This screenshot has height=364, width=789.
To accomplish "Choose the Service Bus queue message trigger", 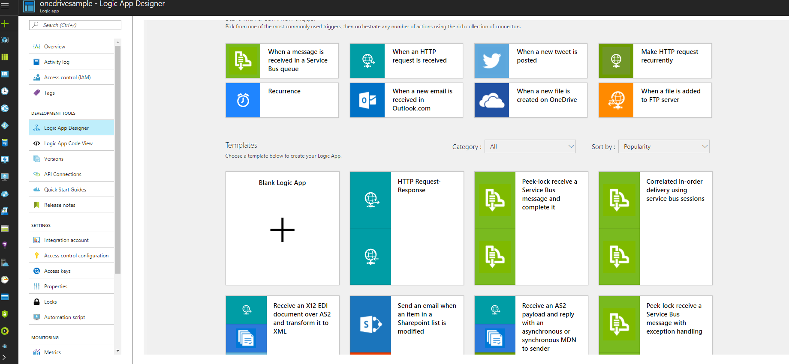I will (x=282, y=61).
